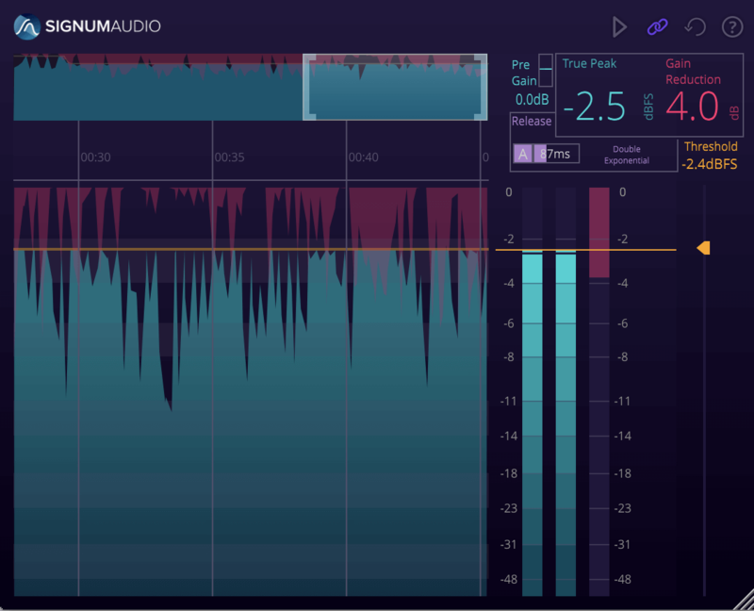The image size is (754, 611).
Task: Click the reset circular arrow icon
Action: tap(695, 27)
